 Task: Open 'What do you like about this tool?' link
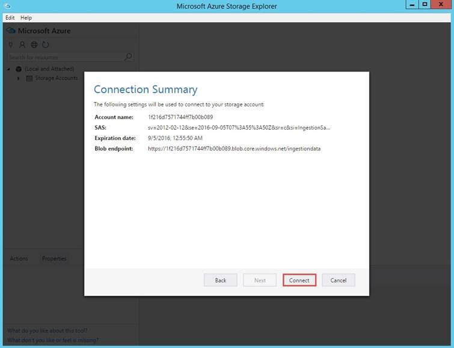tap(47, 331)
